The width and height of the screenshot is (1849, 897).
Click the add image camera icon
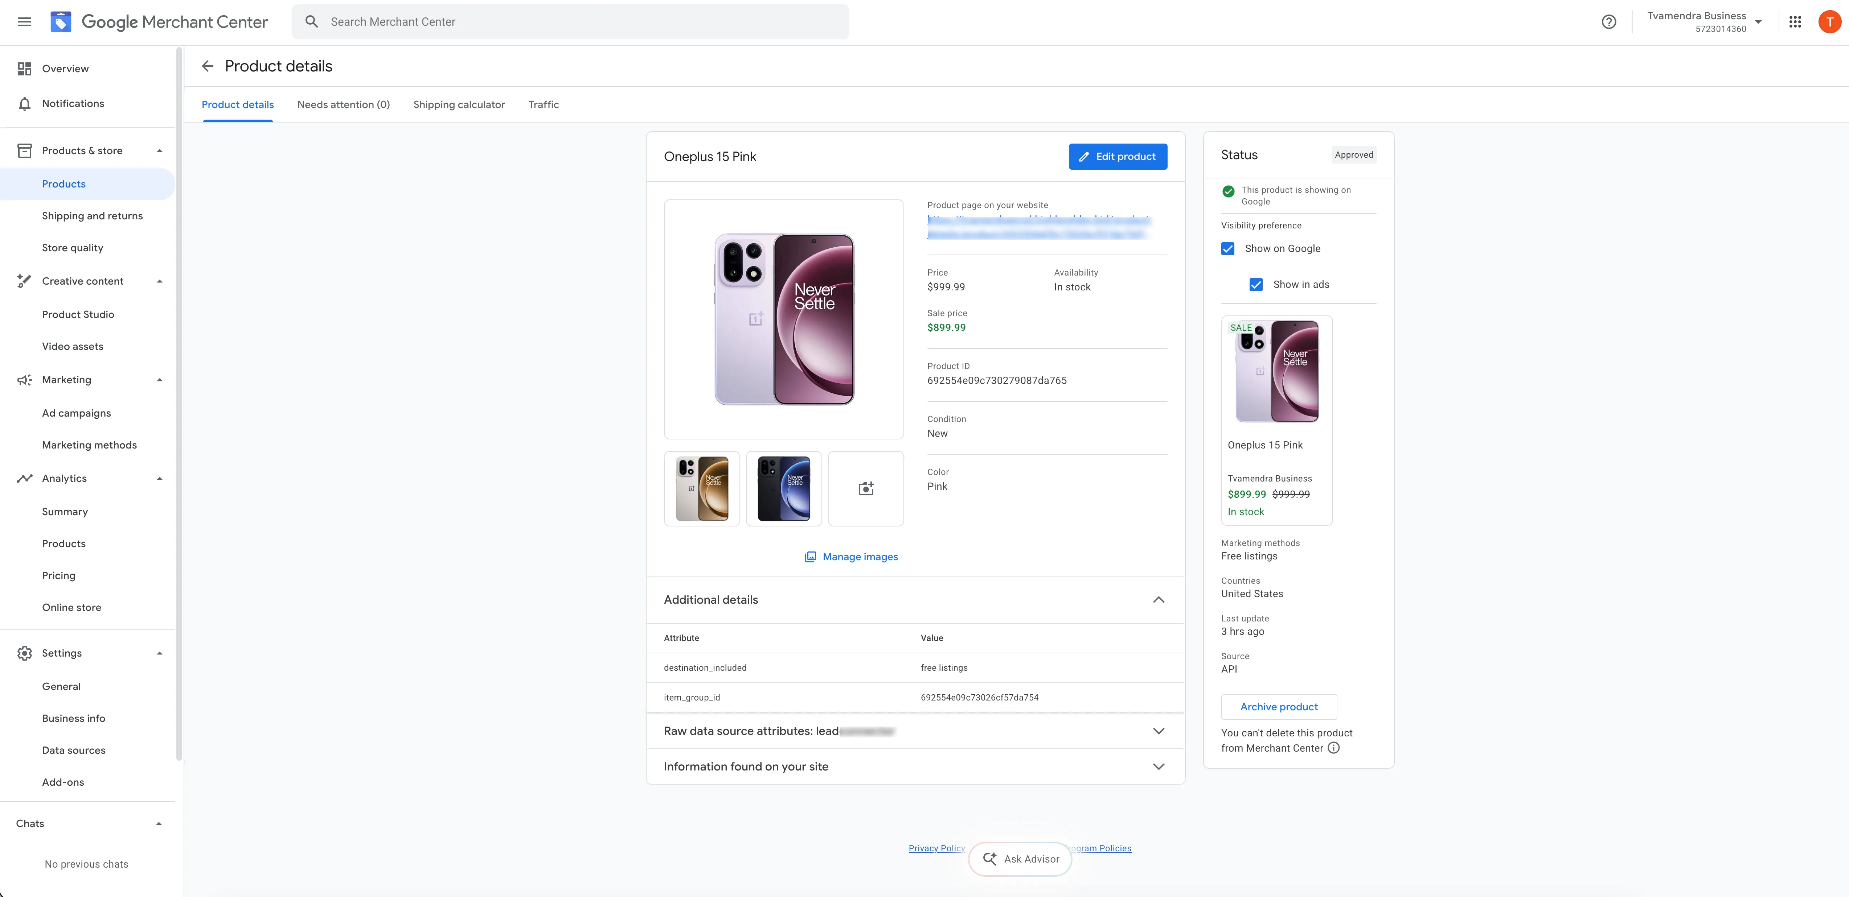click(x=866, y=488)
